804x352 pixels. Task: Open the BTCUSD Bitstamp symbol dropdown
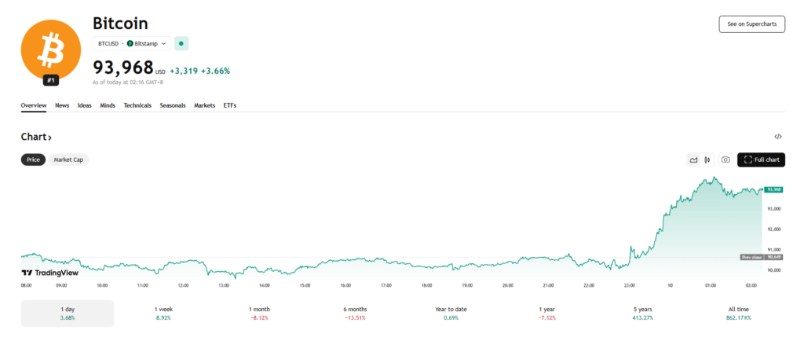pos(130,43)
